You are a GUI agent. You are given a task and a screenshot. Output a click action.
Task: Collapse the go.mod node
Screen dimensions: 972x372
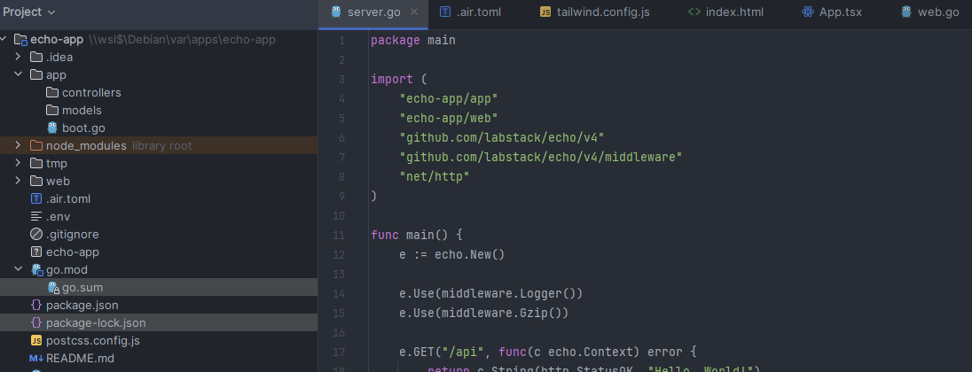pyautogui.click(x=19, y=270)
